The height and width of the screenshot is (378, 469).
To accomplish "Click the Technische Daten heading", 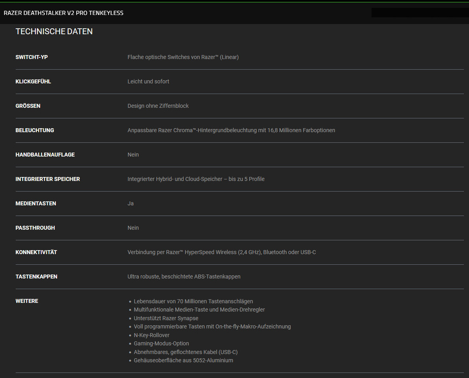I will tap(54, 31).
